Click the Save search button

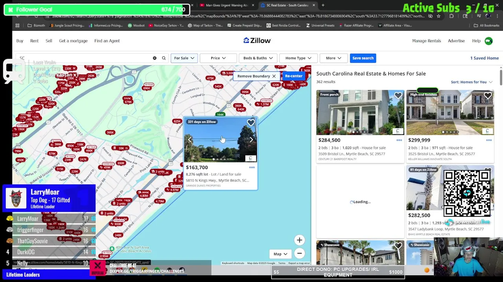click(x=363, y=58)
